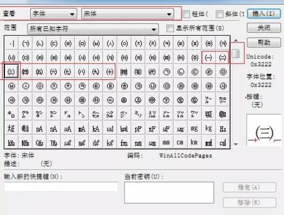
Task: Pick the GHz unit symbol
Action: point(39,143)
